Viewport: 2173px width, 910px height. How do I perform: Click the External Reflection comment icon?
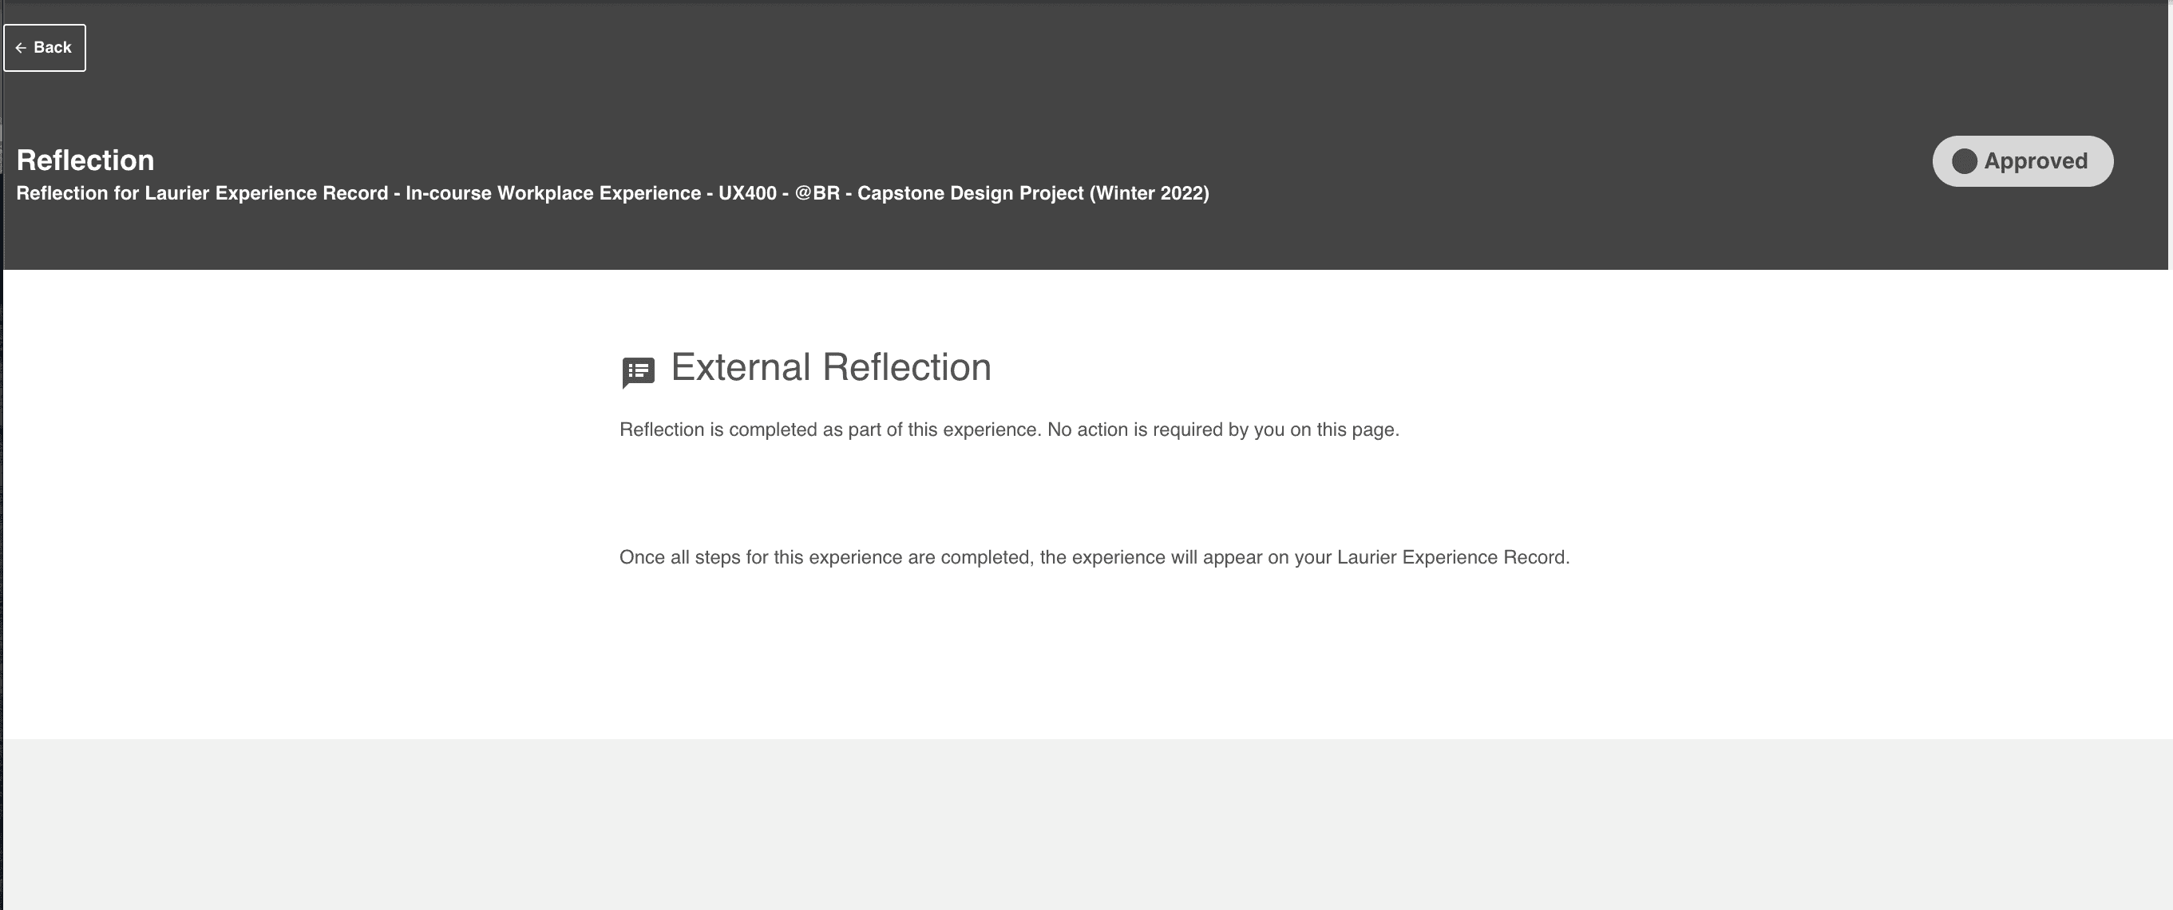(x=638, y=372)
